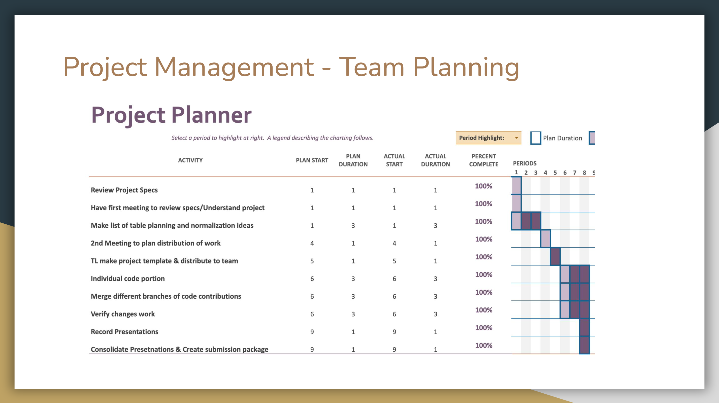Click plan duration cell for Merge different branches
This screenshot has height=403, width=719.
pos(353,296)
